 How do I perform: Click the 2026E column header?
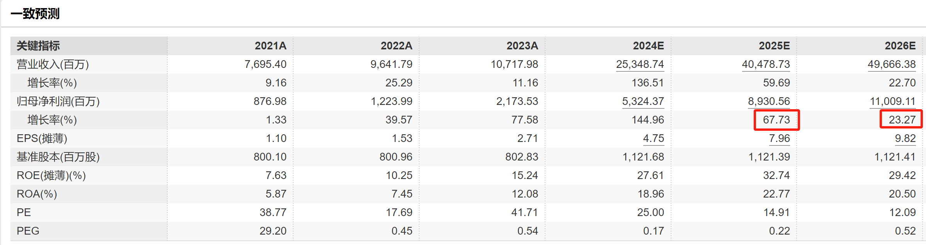click(x=900, y=46)
